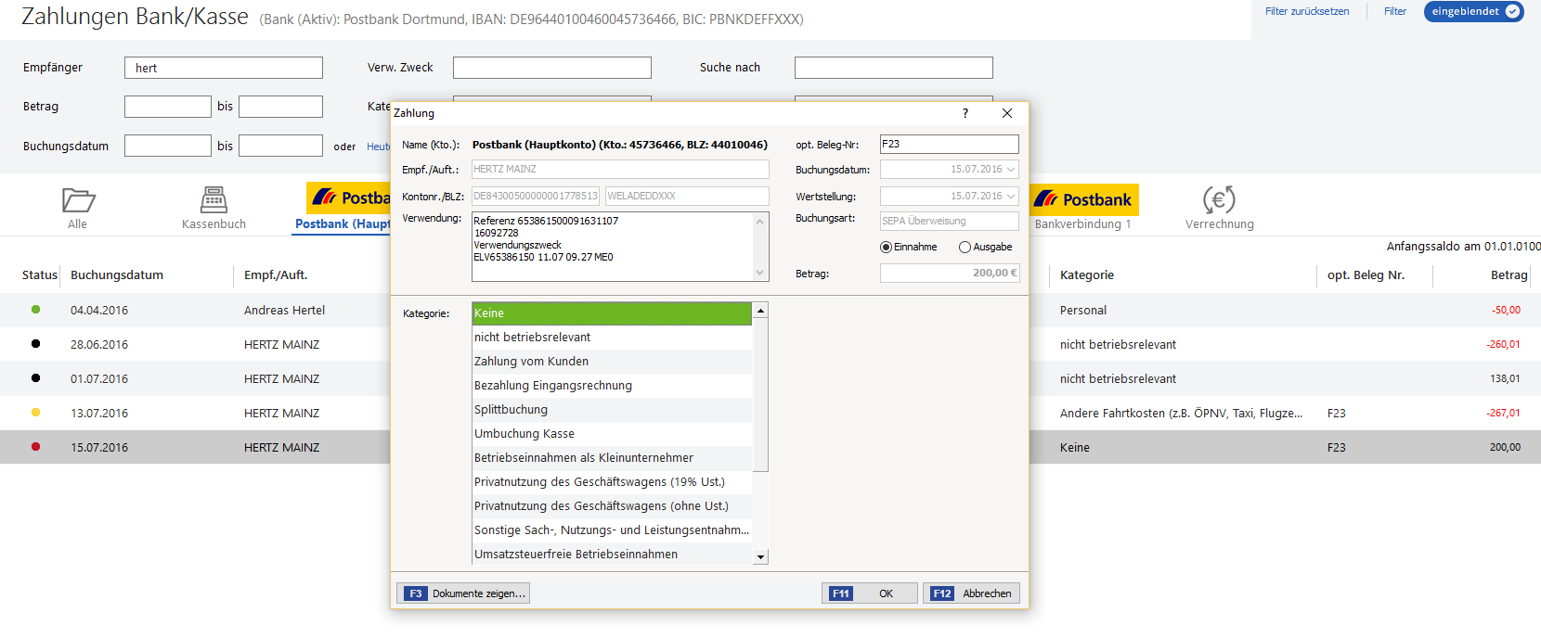Select category nicht betriebsrelevant in the list
Image resolution: width=1541 pixels, height=638 pixels.
pos(612,338)
